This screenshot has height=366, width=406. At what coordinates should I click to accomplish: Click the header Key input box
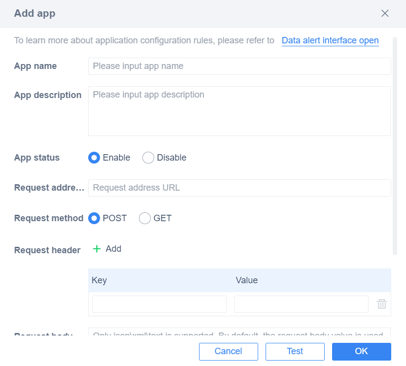coord(159,304)
